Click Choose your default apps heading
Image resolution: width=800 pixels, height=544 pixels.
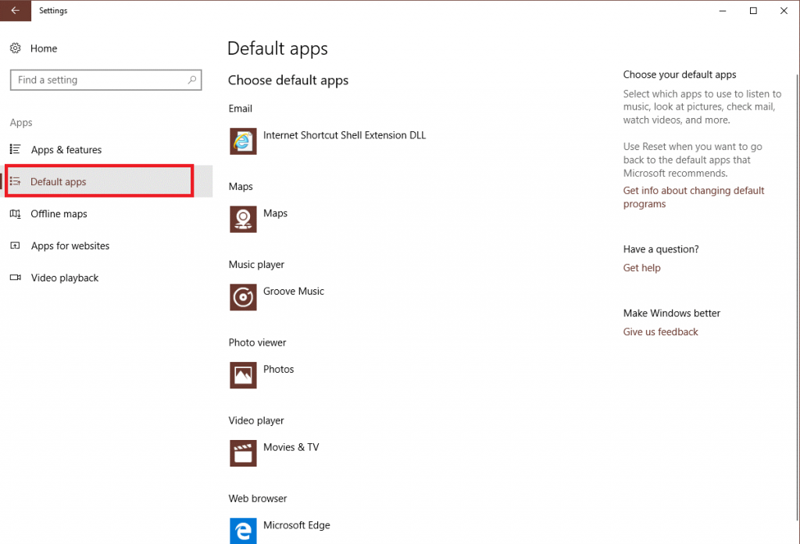[x=680, y=74]
